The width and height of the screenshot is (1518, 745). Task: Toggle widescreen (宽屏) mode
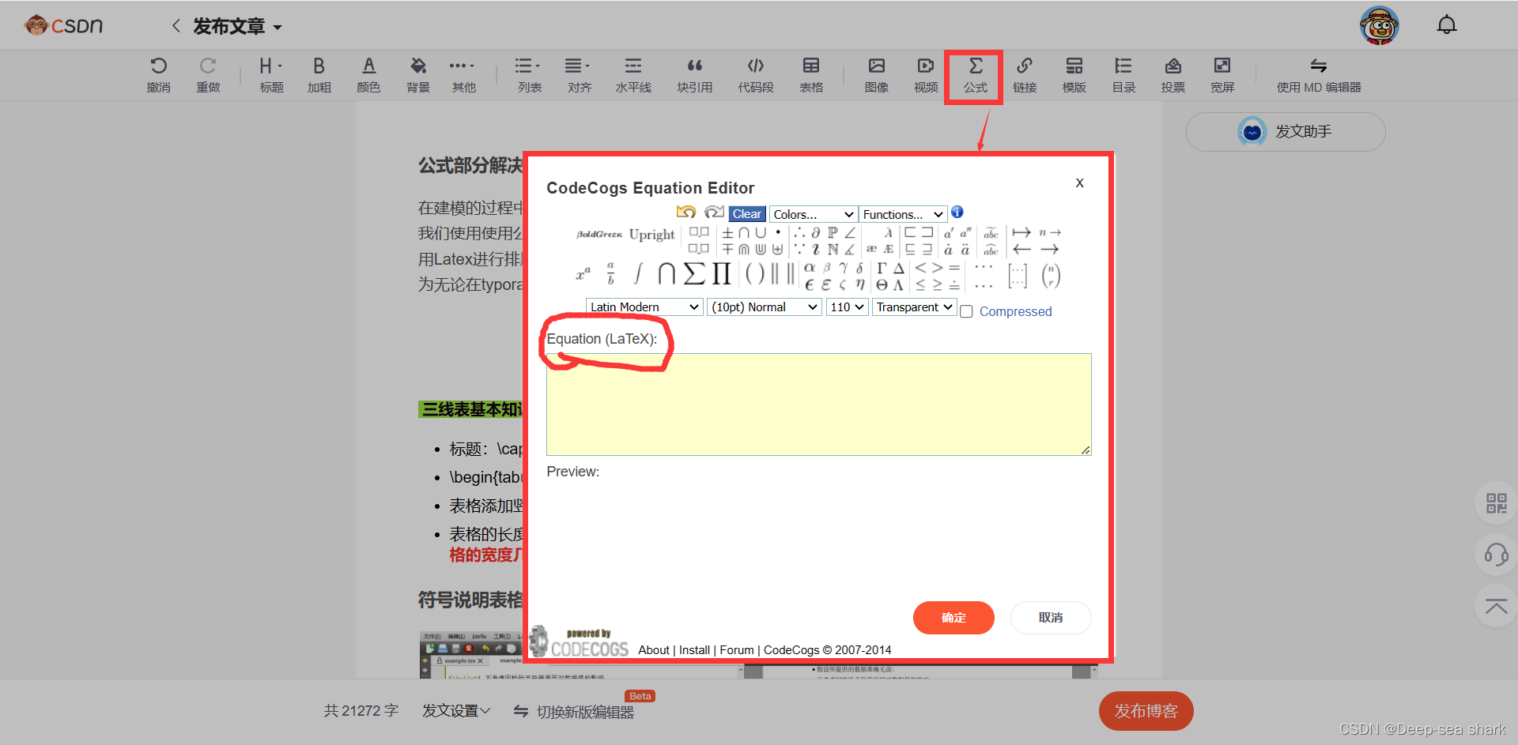1222,75
